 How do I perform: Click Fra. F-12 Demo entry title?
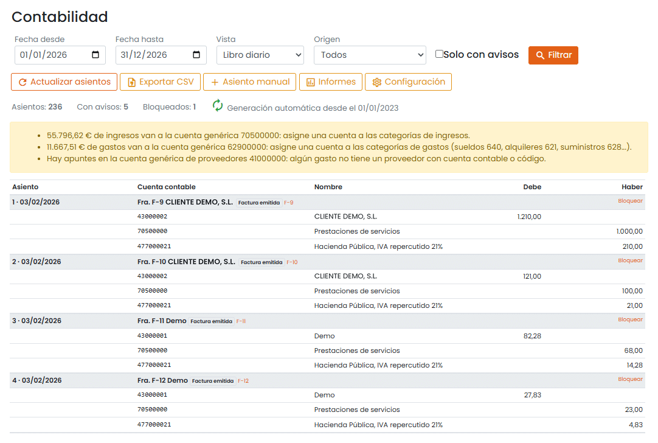pyautogui.click(x=162, y=380)
